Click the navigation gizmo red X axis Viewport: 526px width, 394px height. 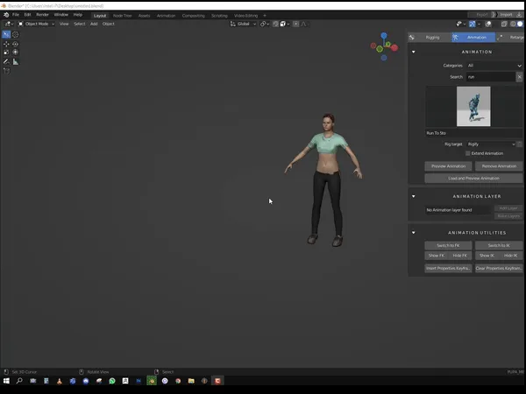(x=394, y=48)
